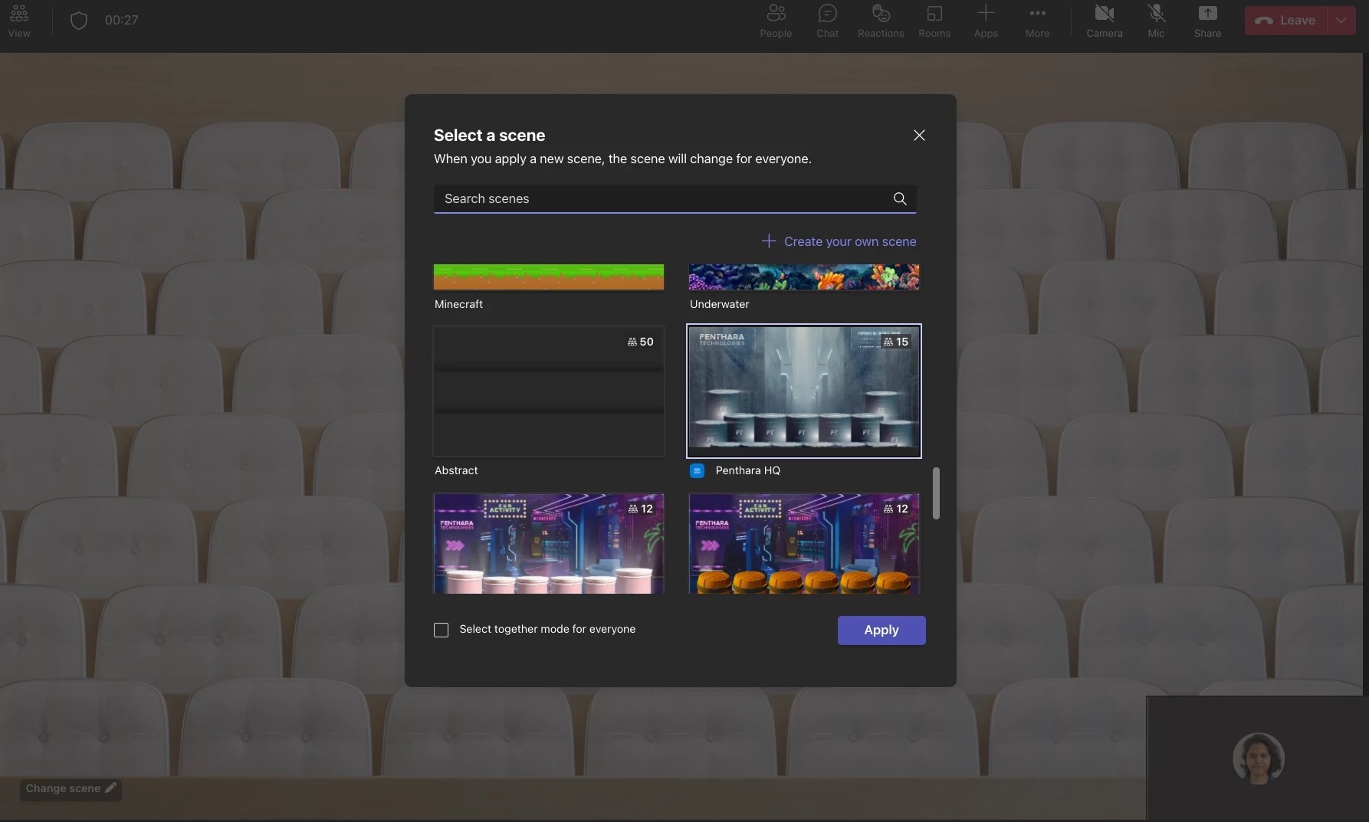Open breakout Rooms
Viewport: 1369px width, 822px height.
coord(934,20)
